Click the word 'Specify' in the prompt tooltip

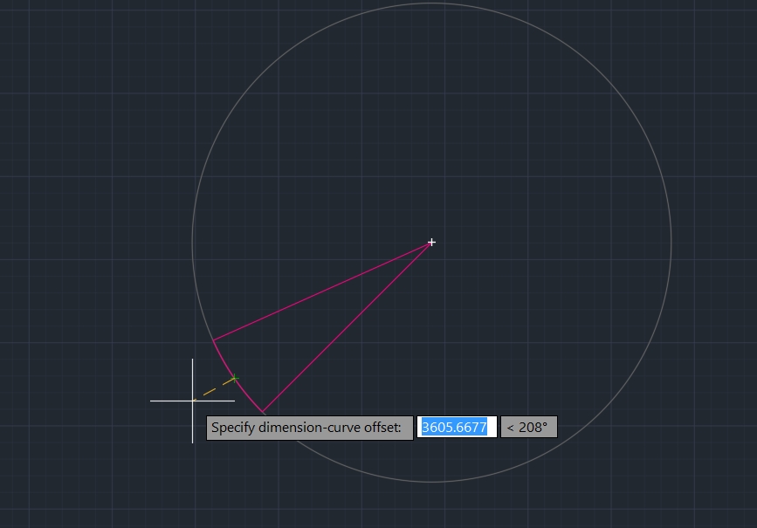pos(234,428)
